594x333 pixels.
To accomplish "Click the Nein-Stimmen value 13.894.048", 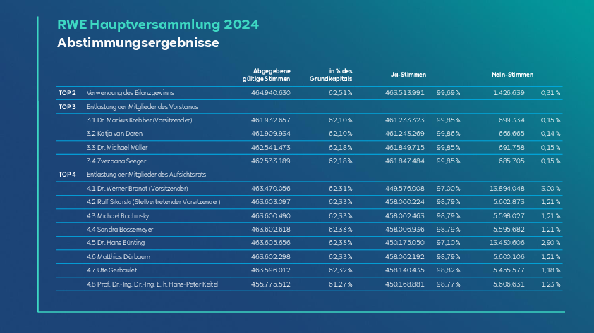I will pos(507,189).
